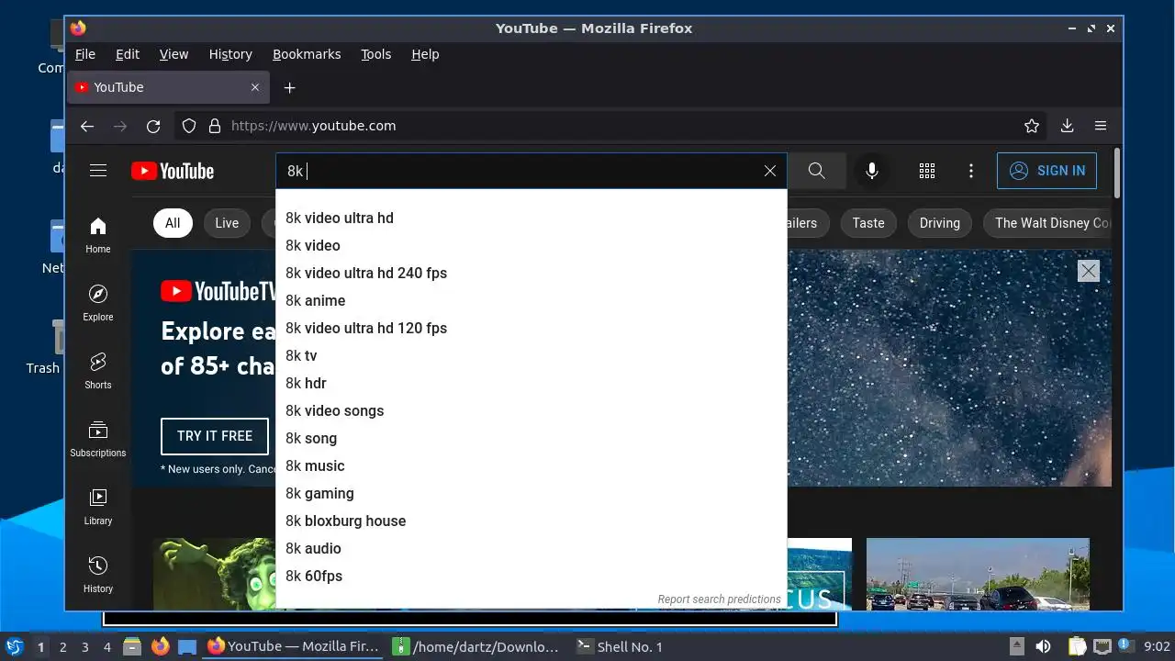This screenshot has height=661, width=1175.
Task: Go to Home in sidebar
Action: click(98, 235)
